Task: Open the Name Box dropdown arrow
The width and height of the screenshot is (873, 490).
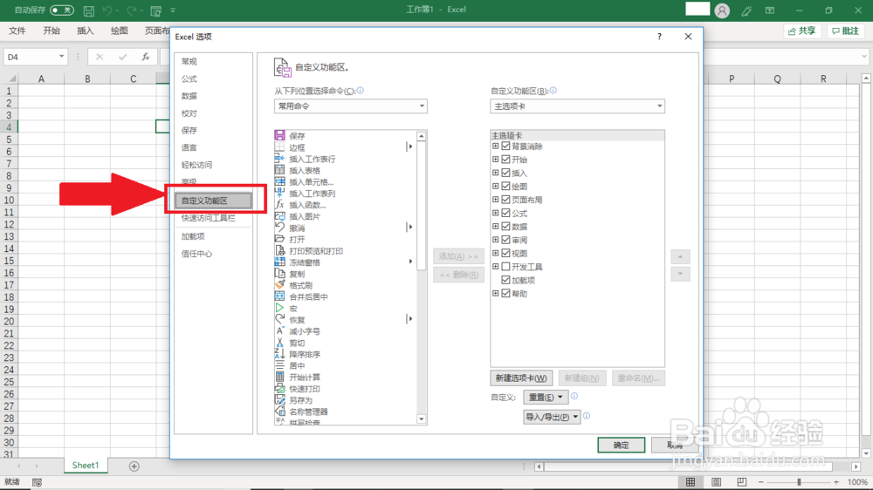Action: point(61,57)
